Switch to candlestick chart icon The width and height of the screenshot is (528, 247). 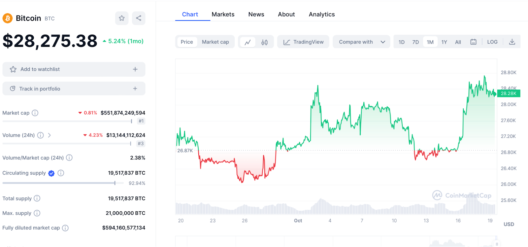pos(264,42)
